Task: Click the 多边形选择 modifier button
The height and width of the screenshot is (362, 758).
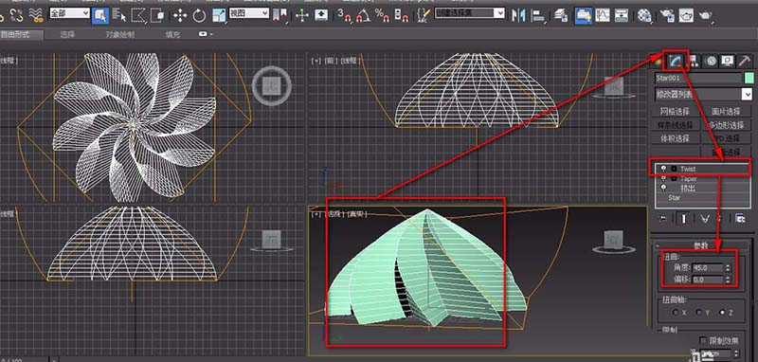Action: click(x=726, y=125)
